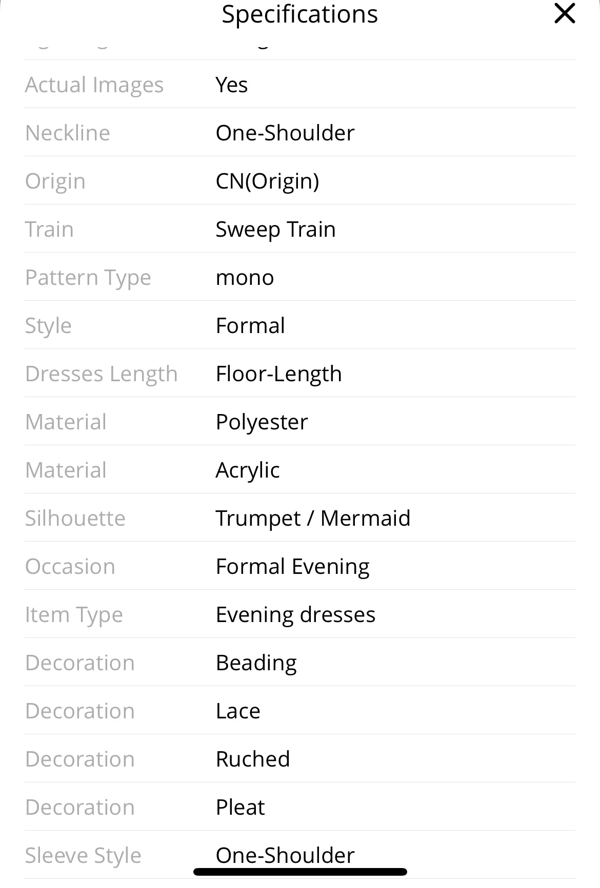This screenshot has width=600, height=888.
Task: Tap the Sleeve Style label
Action: point(83,856)
